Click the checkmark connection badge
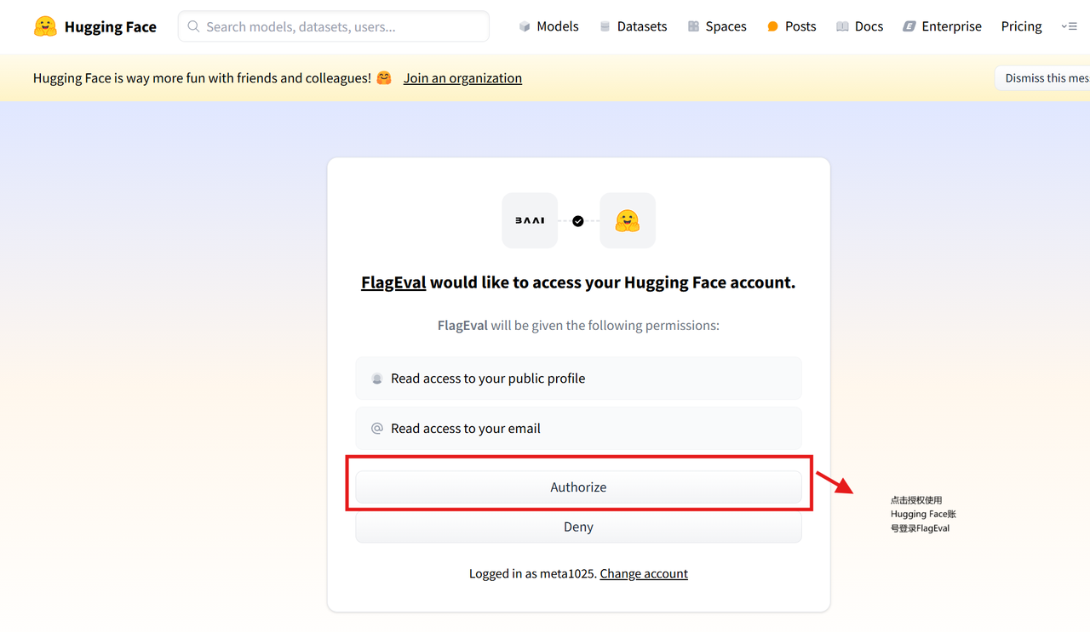The width and height of the screenshot is (1090, 632). 578,221
